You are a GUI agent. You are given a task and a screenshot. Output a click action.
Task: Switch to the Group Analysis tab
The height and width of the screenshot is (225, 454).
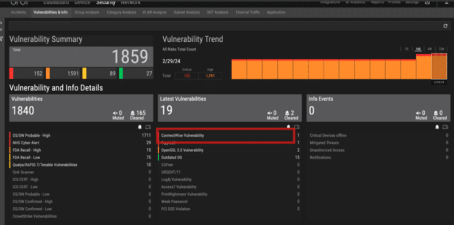click(x=87, y=12)
